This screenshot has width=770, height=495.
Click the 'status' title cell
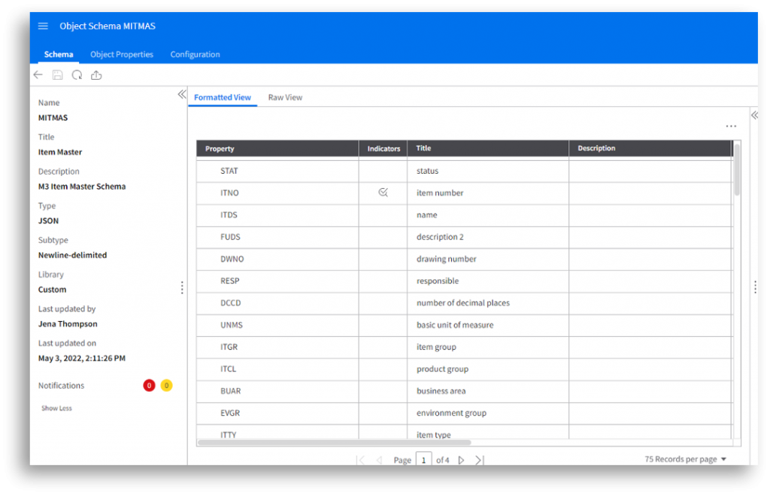pyautogui.click(x=488, y=171)
